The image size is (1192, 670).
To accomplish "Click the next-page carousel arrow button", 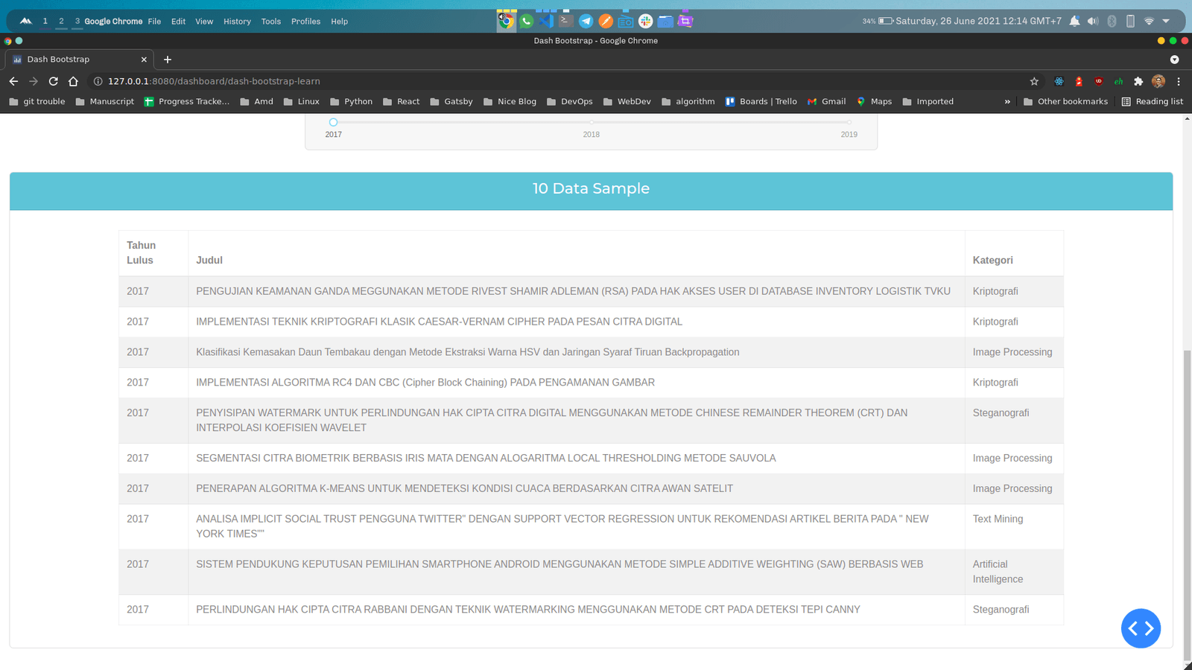I will [x=1148, y=628].
